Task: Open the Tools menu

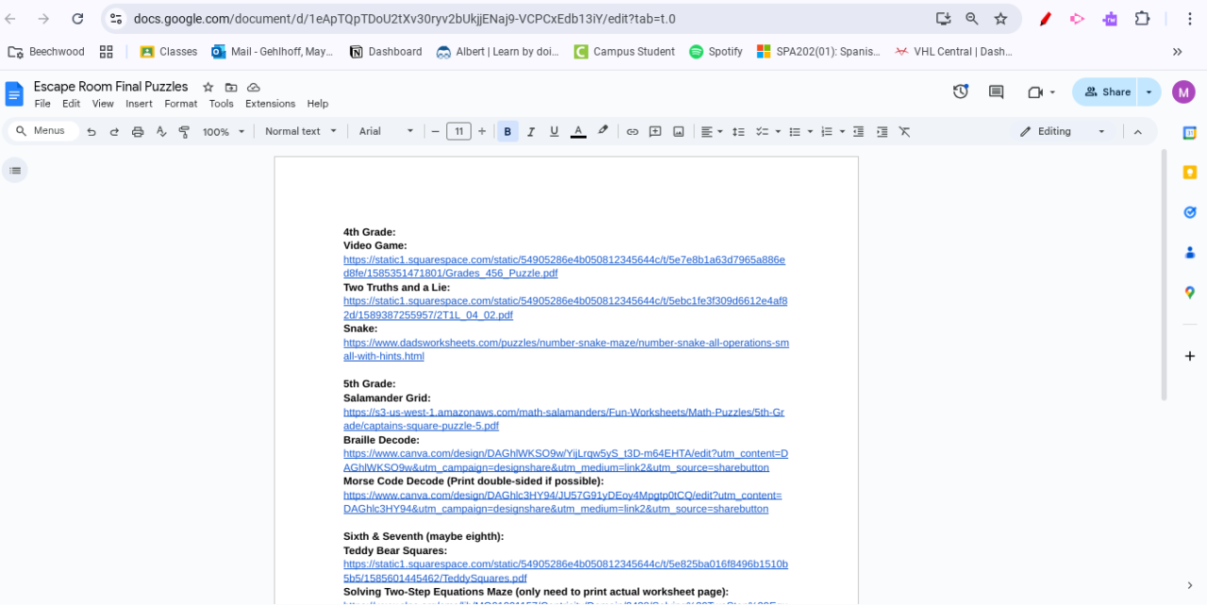Action: click(222, 104)
